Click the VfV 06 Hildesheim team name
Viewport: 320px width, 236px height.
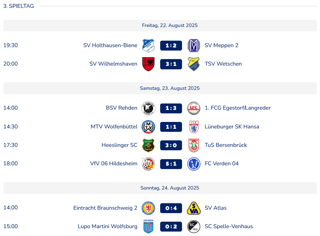114,163
